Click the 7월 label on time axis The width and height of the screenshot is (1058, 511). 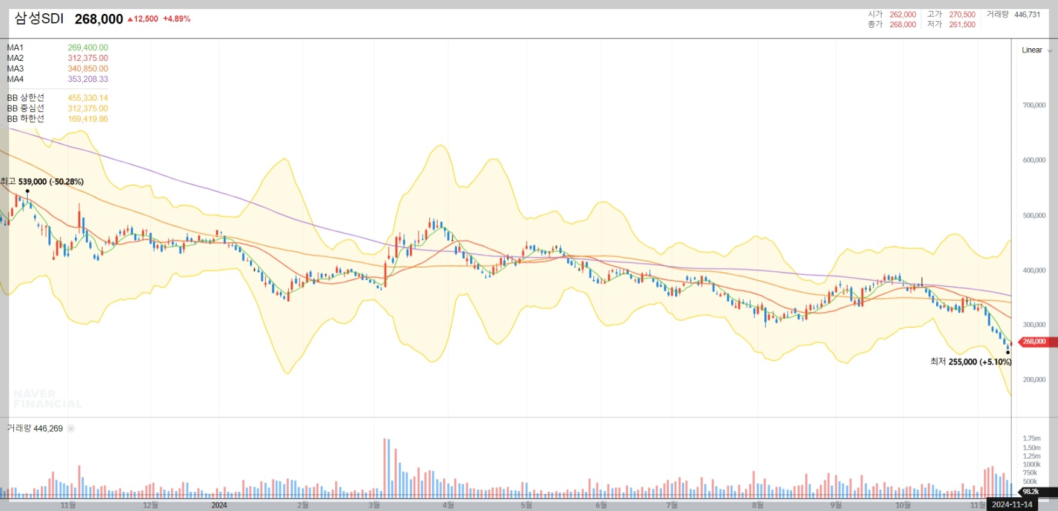672,505
